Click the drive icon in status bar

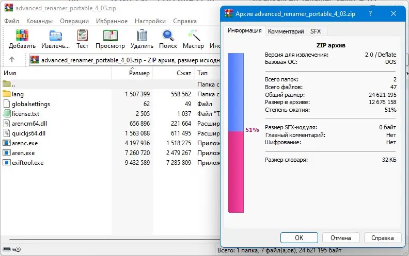click(x=7, y=249)
